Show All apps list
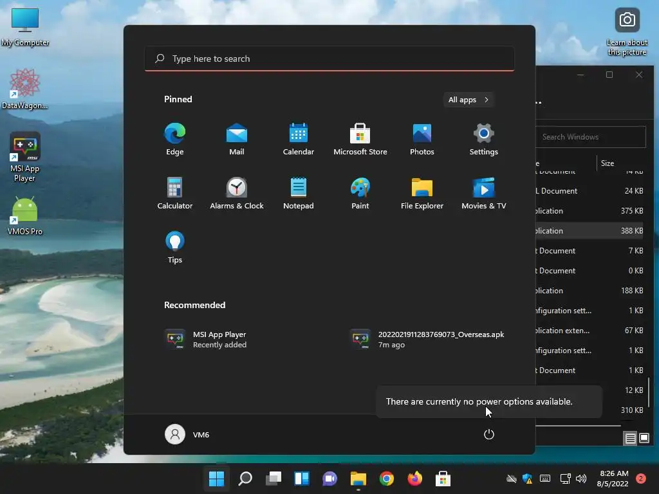This screenshot has width=659, height=494. [x=469, y=100]
